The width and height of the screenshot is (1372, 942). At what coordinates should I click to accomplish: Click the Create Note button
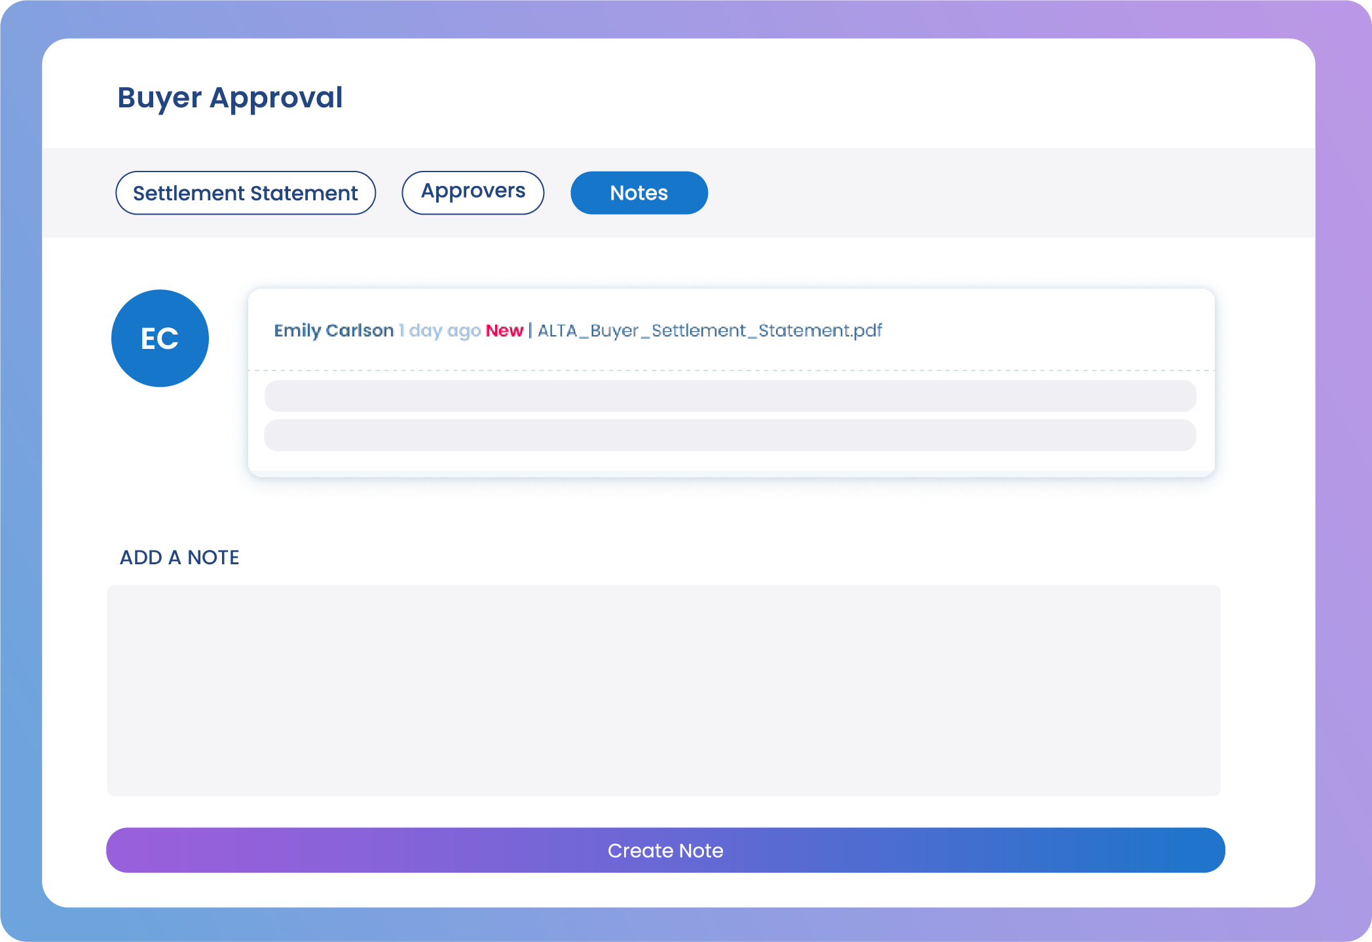665,850
